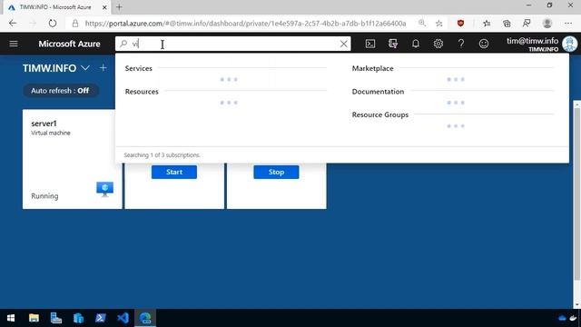Viewport: 581px width, 327px height.
Task: Click the Start button tile
Action: point(174,172)
